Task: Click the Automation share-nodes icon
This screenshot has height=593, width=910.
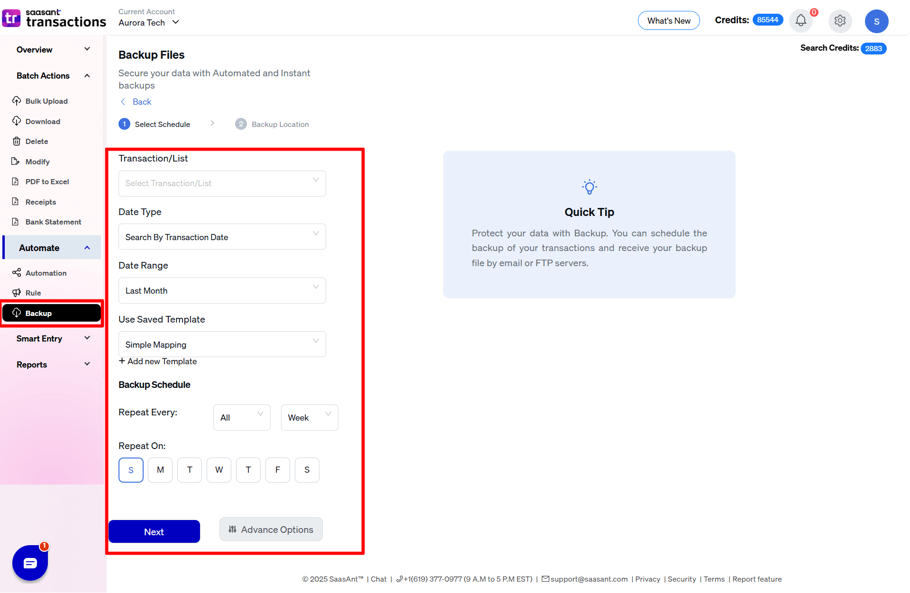Action: click(17, 272)
